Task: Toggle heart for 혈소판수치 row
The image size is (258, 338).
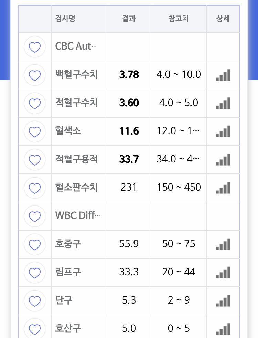Action: pos(35,188)
